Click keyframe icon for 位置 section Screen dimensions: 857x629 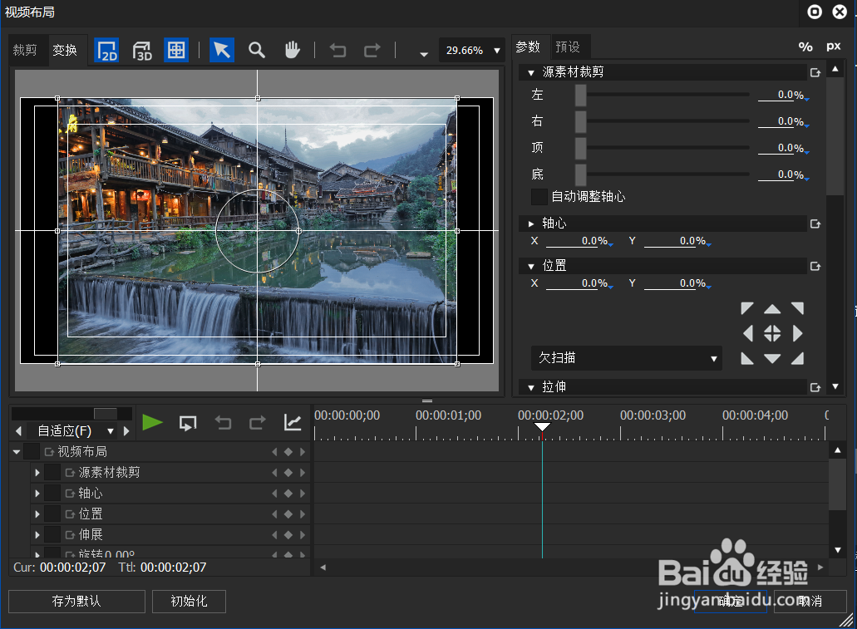pyautogui.click(x=815, y=266)
